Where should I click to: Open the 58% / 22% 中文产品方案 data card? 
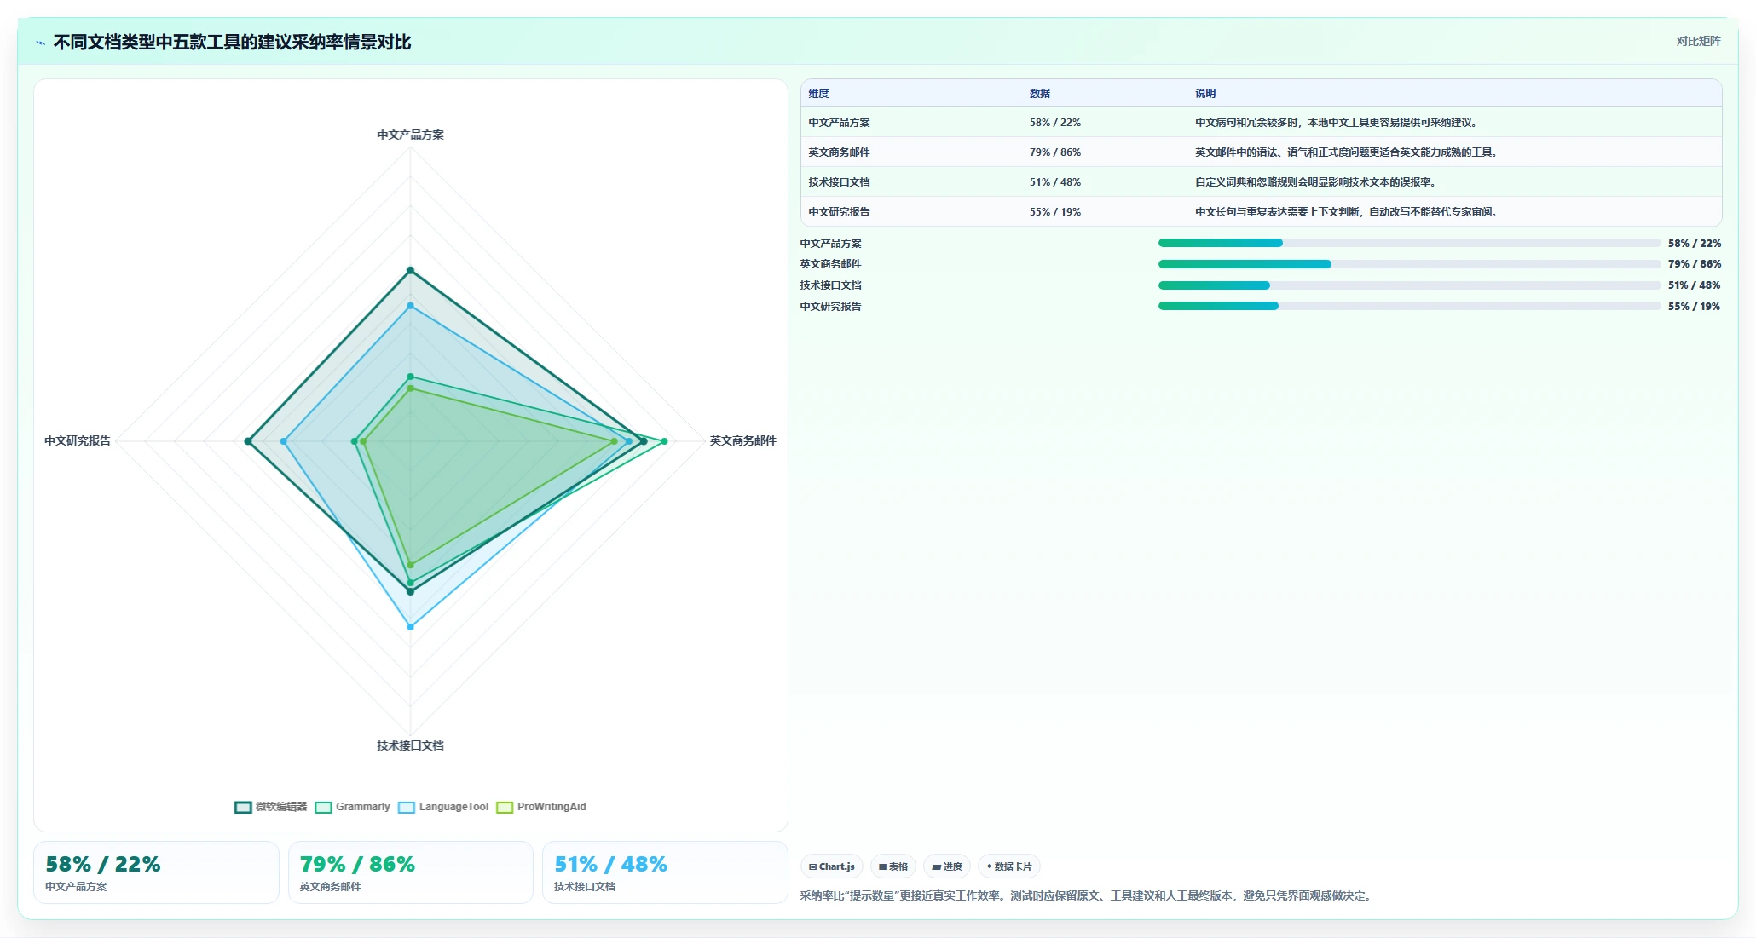(156, 872)
